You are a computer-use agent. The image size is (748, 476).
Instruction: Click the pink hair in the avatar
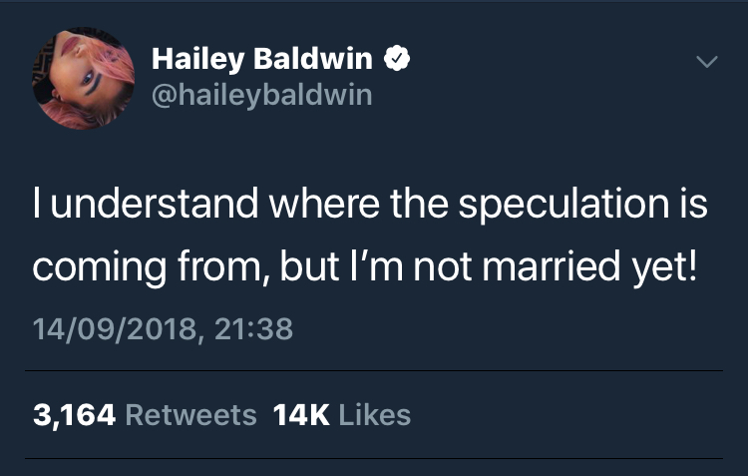(x=119, y=62)
